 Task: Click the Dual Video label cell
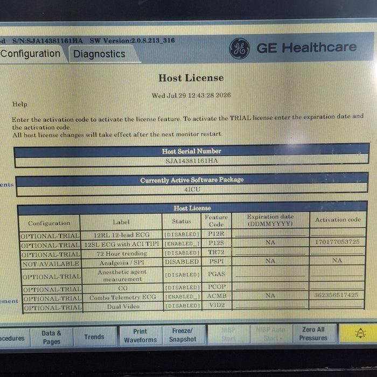pos(123,306)
